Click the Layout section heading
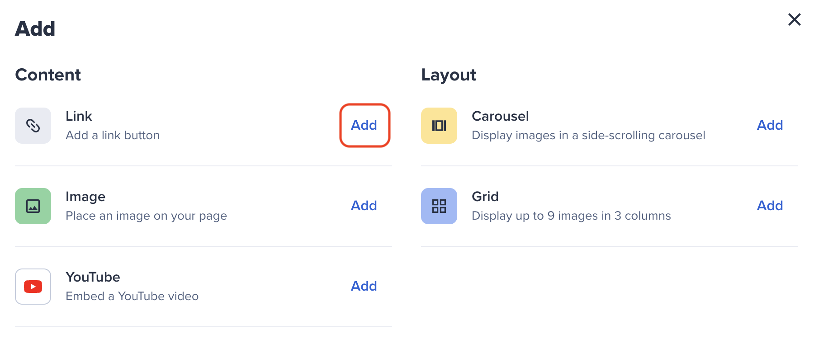The width and height of the screenshot is (814, 339). click(x=449, y=75)
